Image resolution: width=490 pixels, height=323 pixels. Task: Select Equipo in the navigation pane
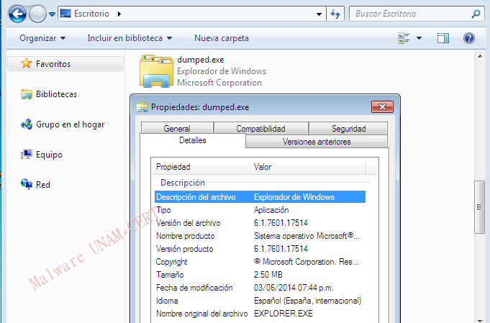tap(49, 155)
